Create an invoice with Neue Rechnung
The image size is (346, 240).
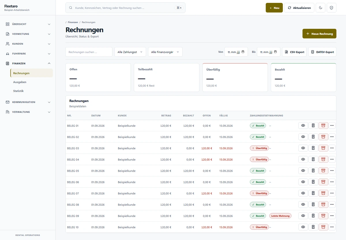pyautogui.click(x=319, y=34)
